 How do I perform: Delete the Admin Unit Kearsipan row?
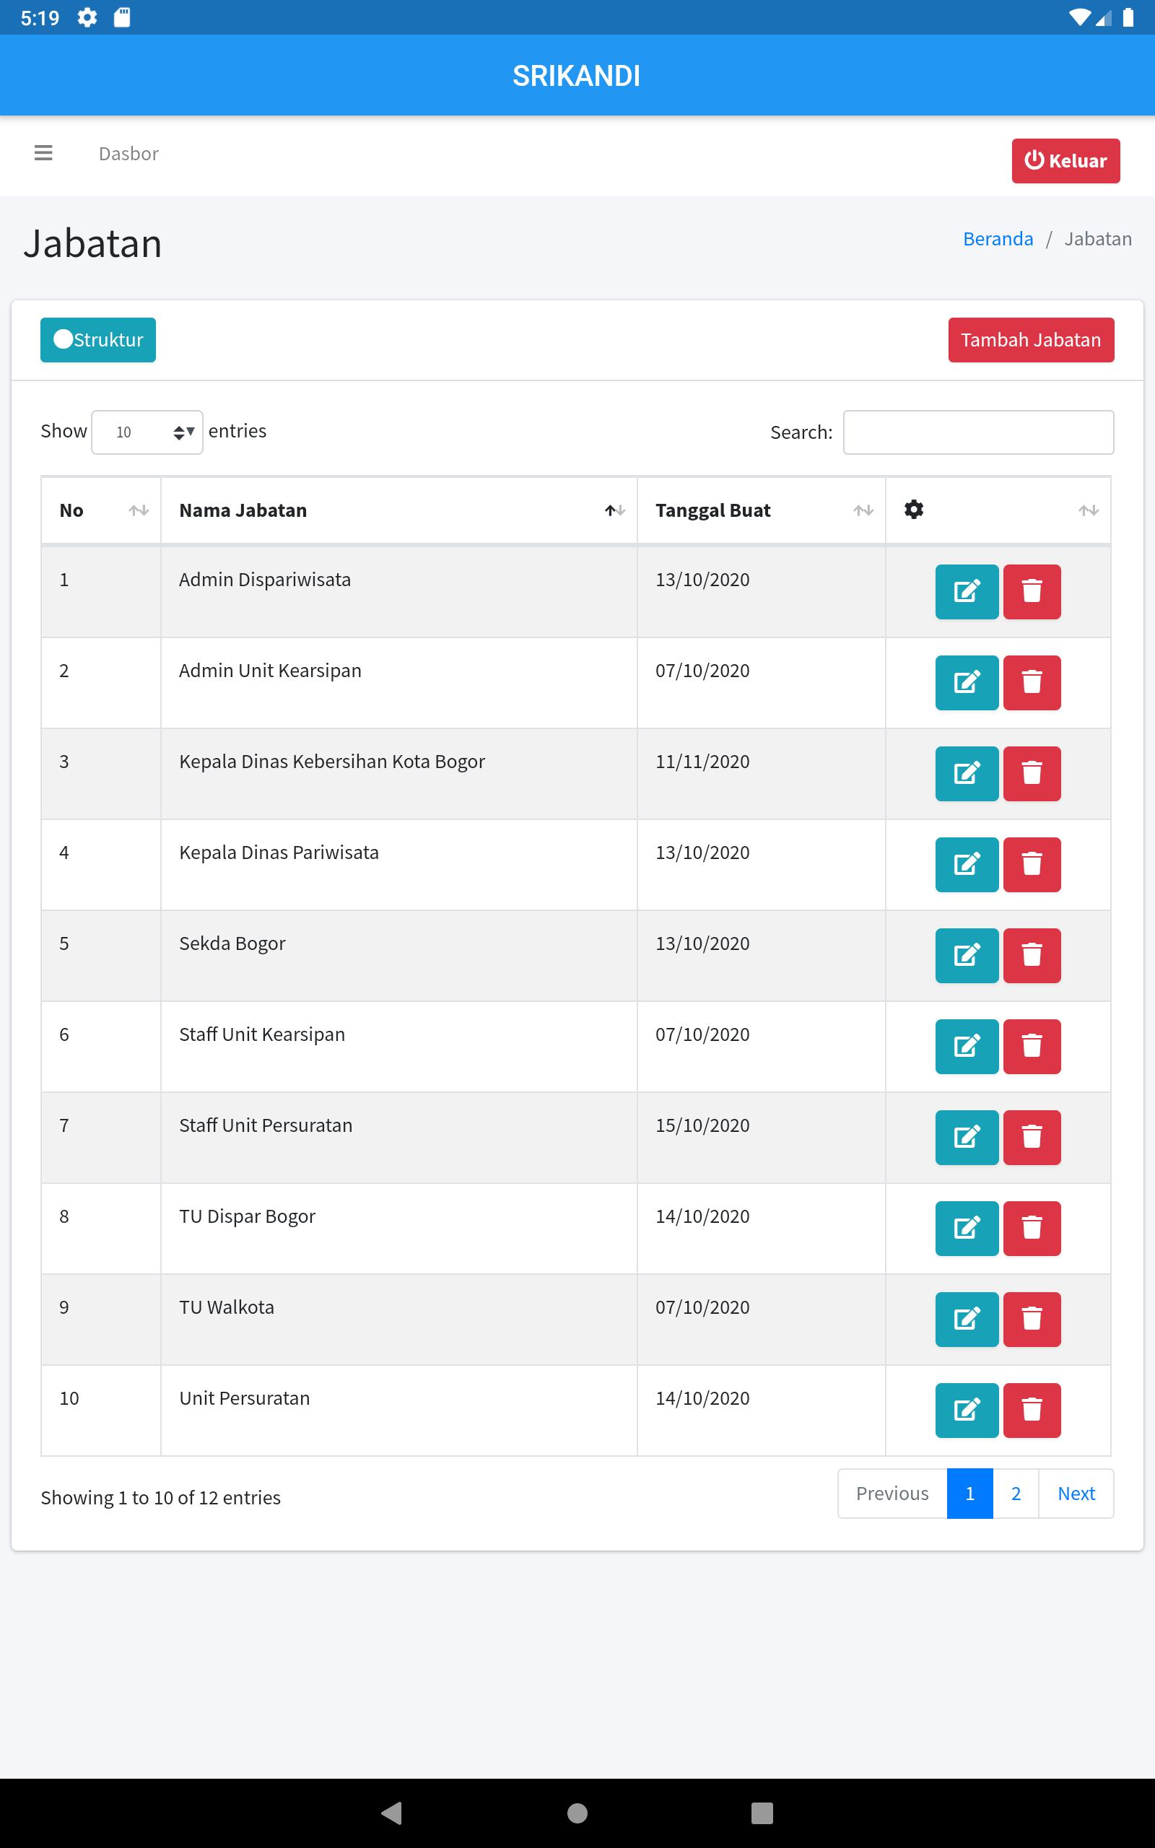point(1032,683)
